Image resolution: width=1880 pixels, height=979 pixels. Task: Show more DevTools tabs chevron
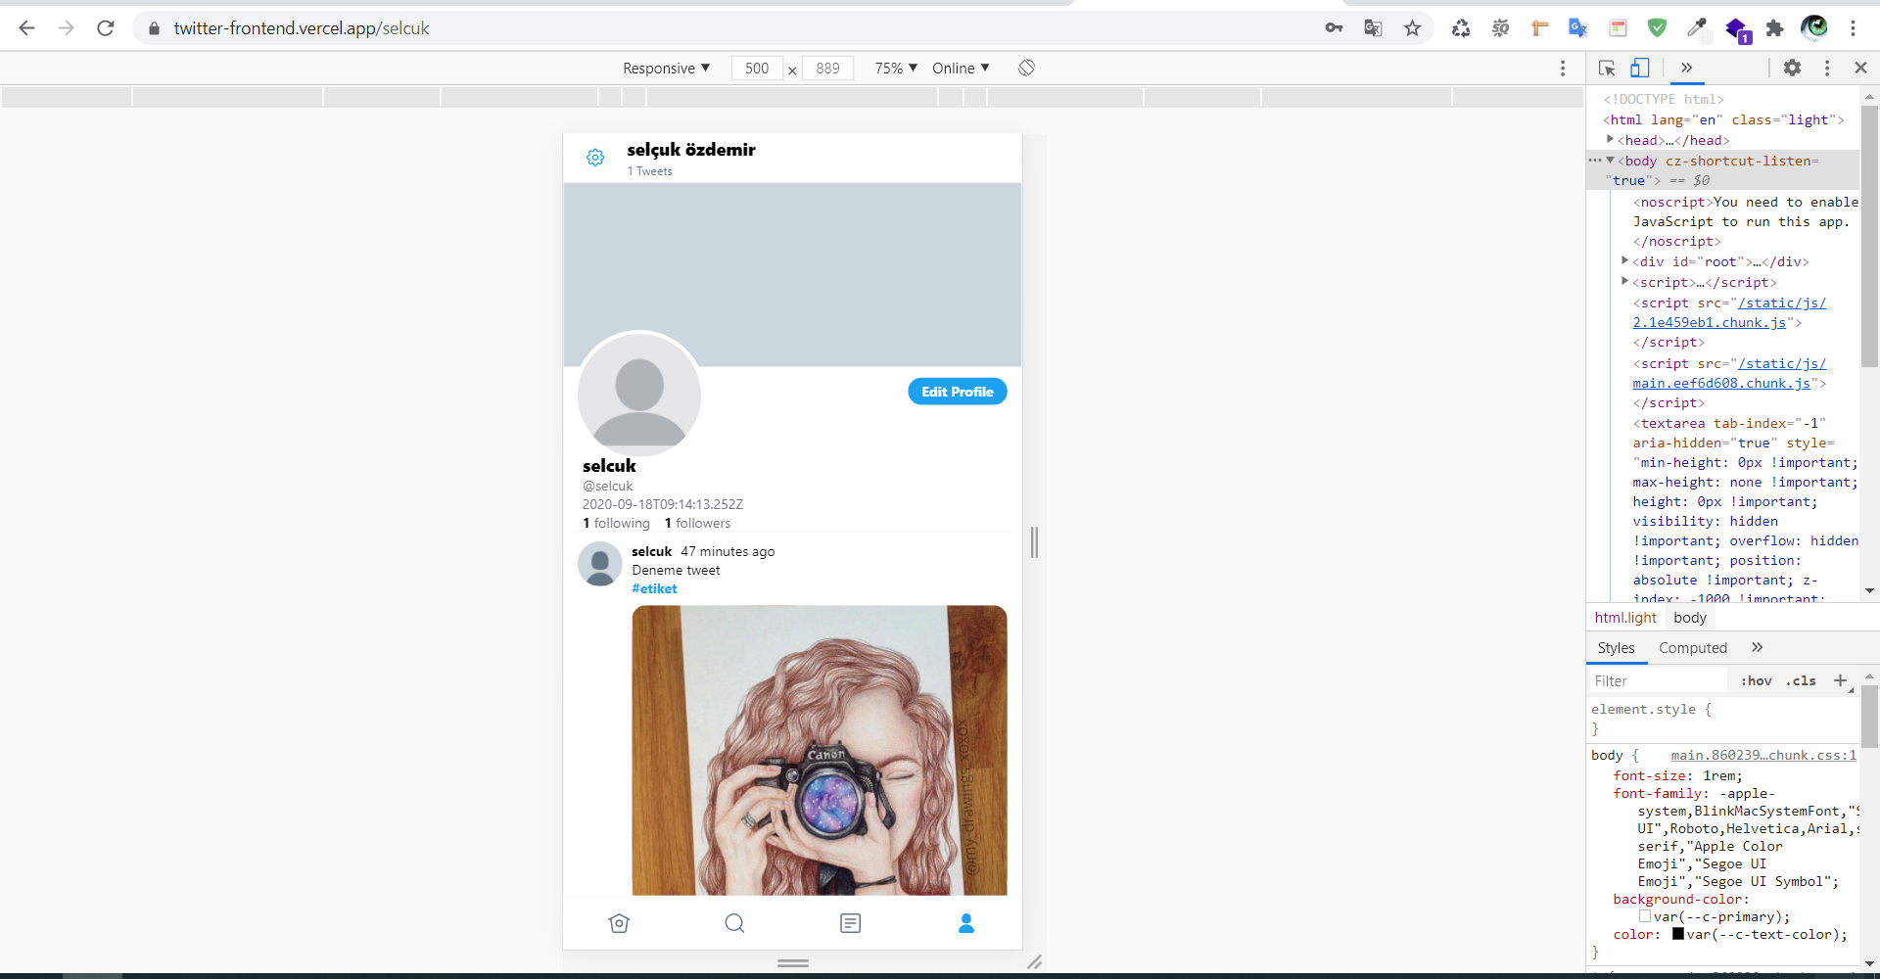pyautogui.click(x=1686, y=68)
